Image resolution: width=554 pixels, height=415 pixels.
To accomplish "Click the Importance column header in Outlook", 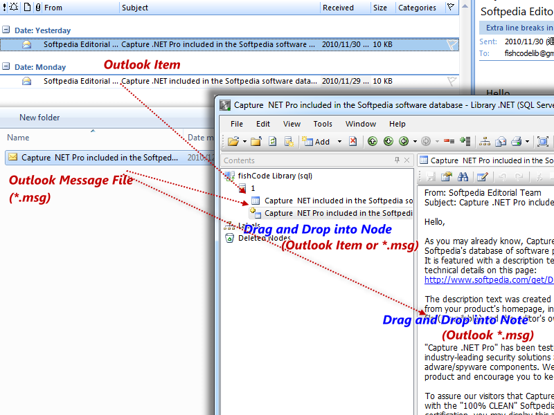I will tap(4, 8).
